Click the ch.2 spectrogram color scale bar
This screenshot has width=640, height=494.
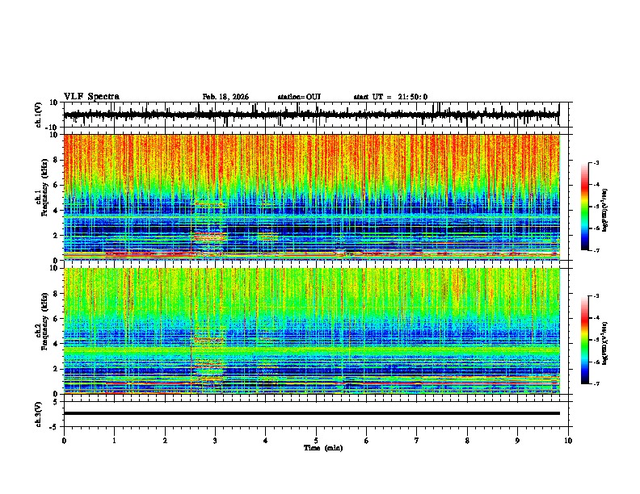click(x=584, y=340)
